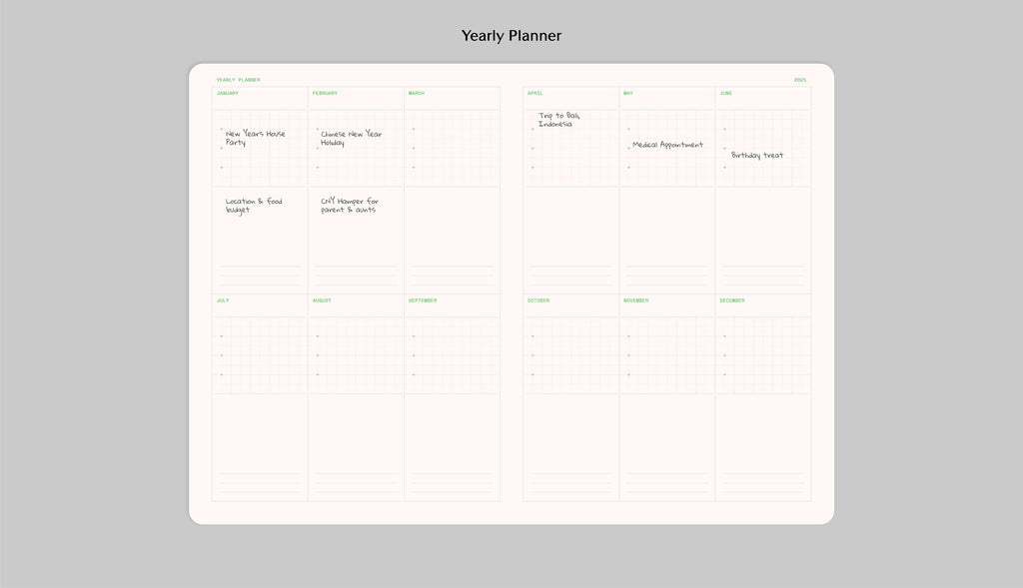Viewport: 1023px width, 588px height.
Task: Select the August month header
Action: pyautogui.click(x=322, y=300)
